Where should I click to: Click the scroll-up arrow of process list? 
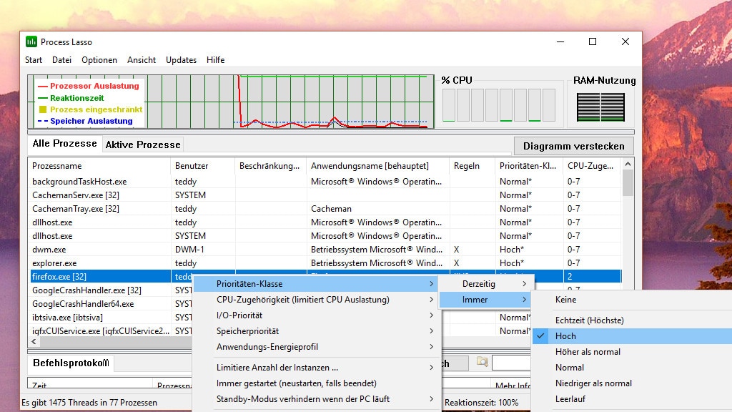pos(628,164)
